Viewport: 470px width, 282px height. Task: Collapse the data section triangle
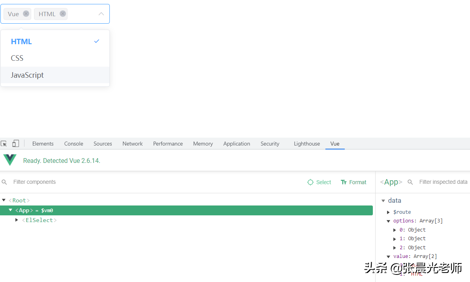click(383, 201)
